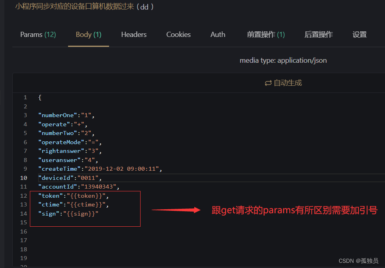The width and height of the screenshot is (385, 268).
Task: Click line number 15 in the gutter
Action: [x=23, y=222]
